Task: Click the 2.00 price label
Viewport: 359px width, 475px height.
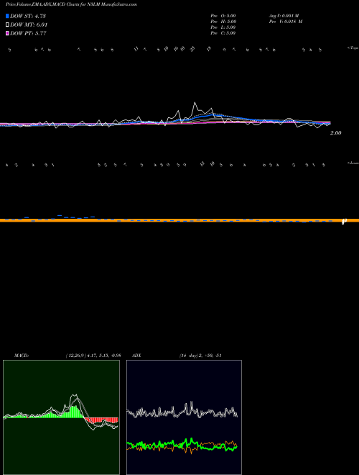Action: [336, 132]
